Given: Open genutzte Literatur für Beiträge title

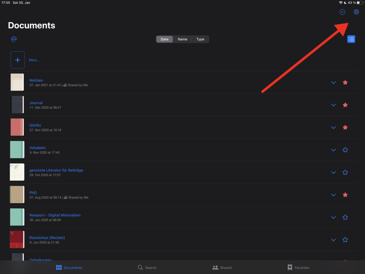Looking at the screenshot, I should [56, 170].
